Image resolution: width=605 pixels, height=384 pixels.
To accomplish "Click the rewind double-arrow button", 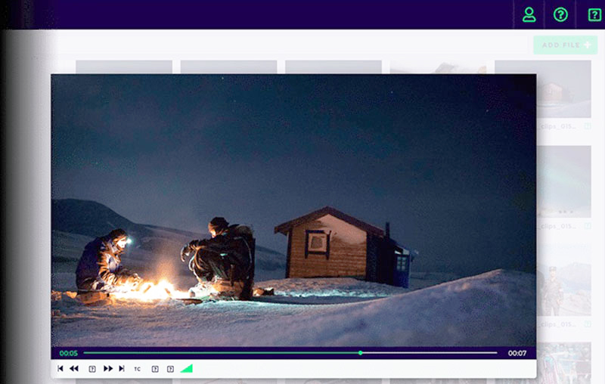I will [x=74, y=369].
